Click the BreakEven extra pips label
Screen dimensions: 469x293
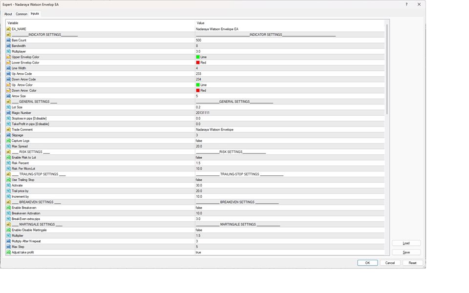pos(26,219)
